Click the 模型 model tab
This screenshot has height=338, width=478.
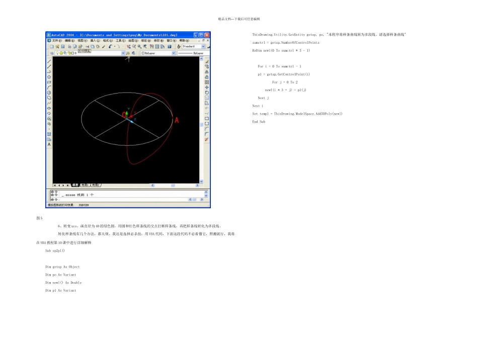tap(76, 185)
